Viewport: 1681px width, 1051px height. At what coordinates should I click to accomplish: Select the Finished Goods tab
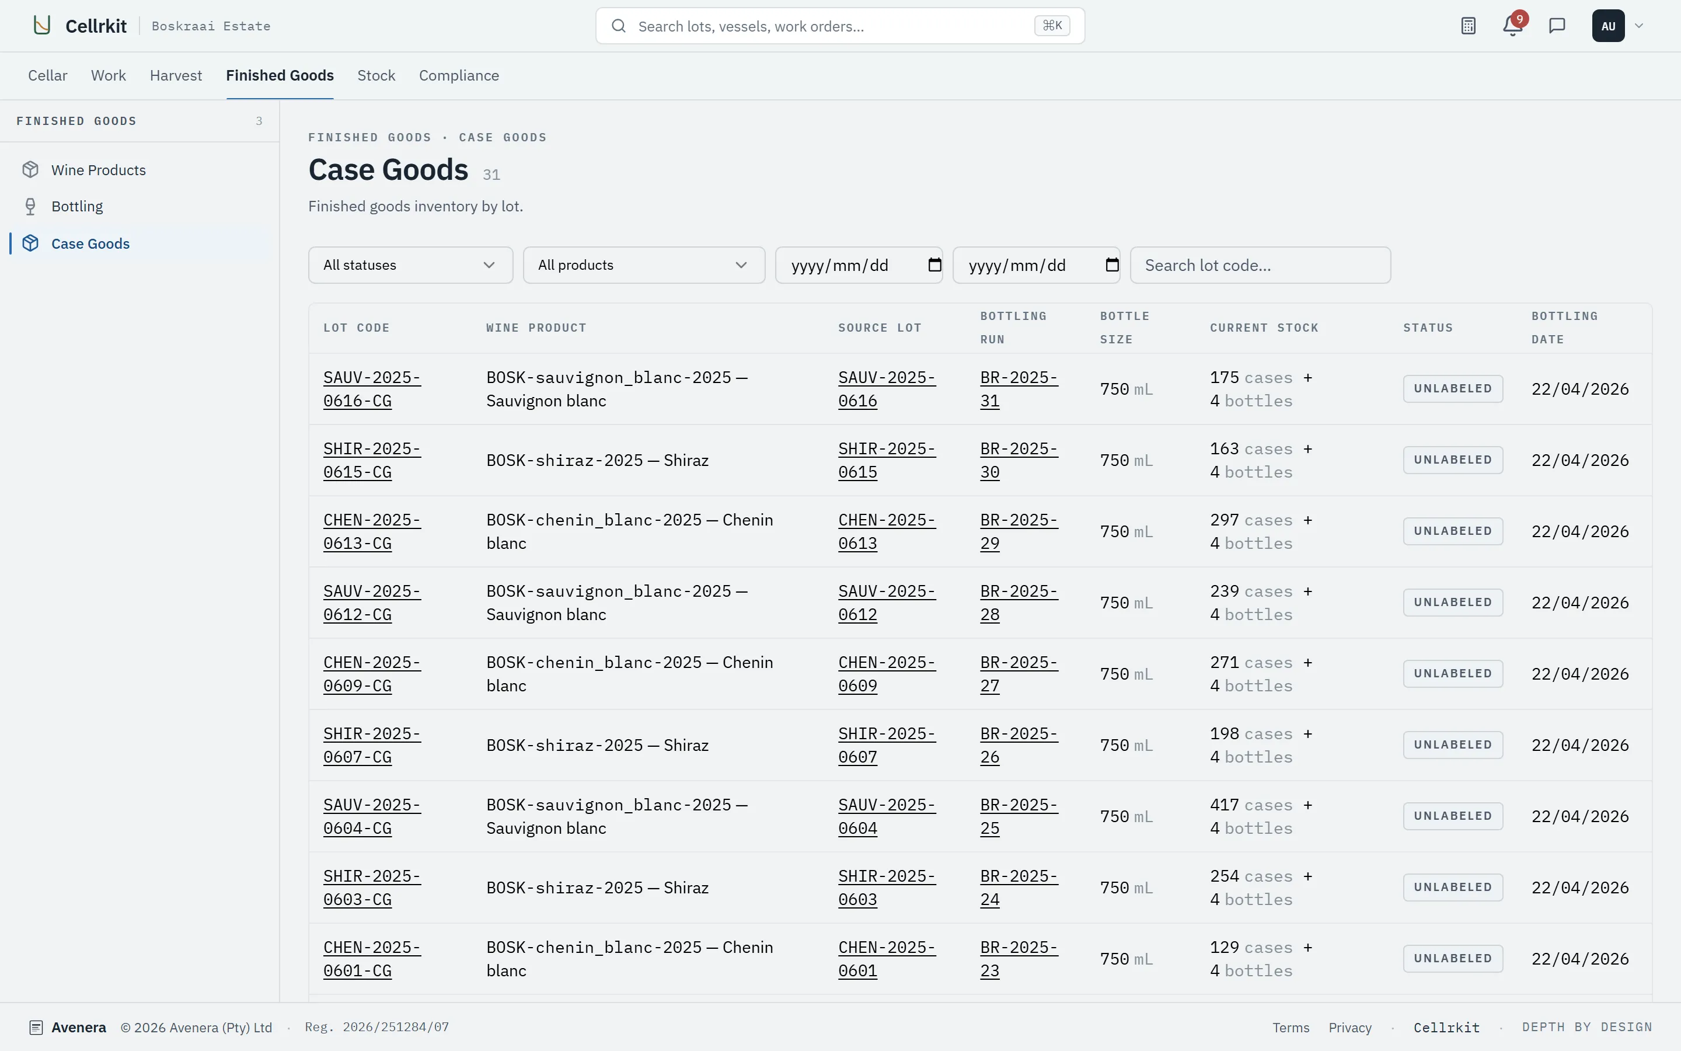[x=280, y=75]
